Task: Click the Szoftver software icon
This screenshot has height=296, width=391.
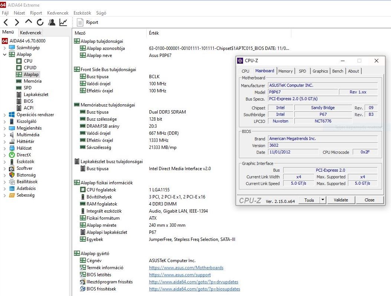Action: point(12,168)
